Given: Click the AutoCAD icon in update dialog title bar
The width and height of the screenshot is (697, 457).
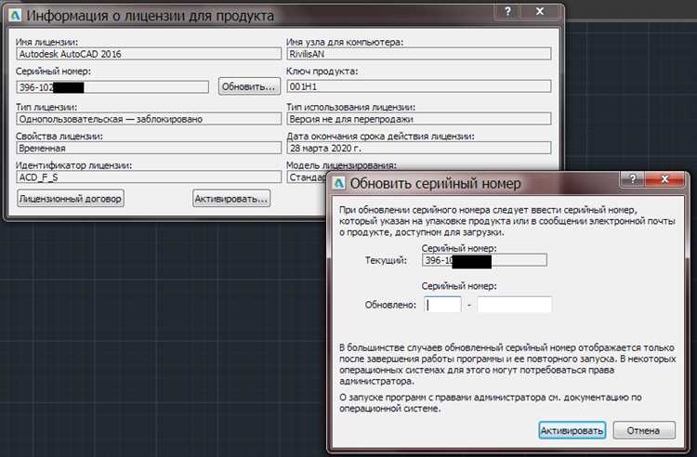Looking at the screenshot, I should click(339, 183).
